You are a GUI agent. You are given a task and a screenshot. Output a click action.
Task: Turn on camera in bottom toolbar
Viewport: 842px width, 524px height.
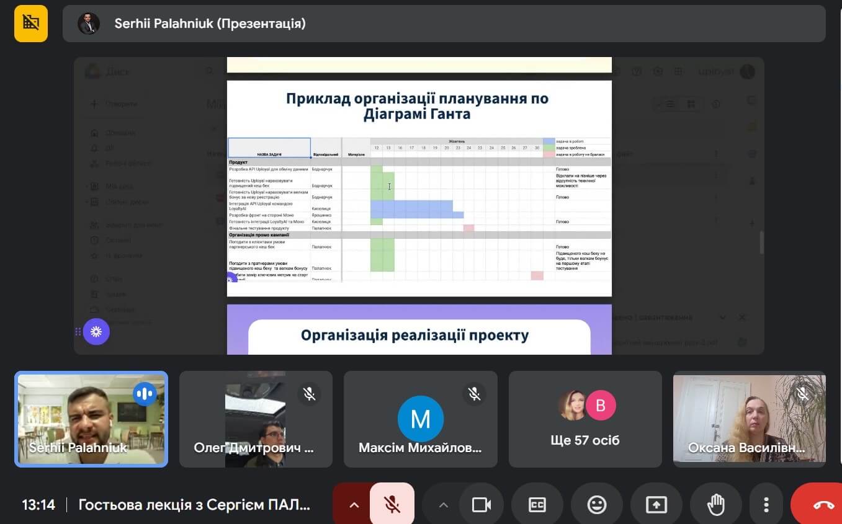(481, 505)
